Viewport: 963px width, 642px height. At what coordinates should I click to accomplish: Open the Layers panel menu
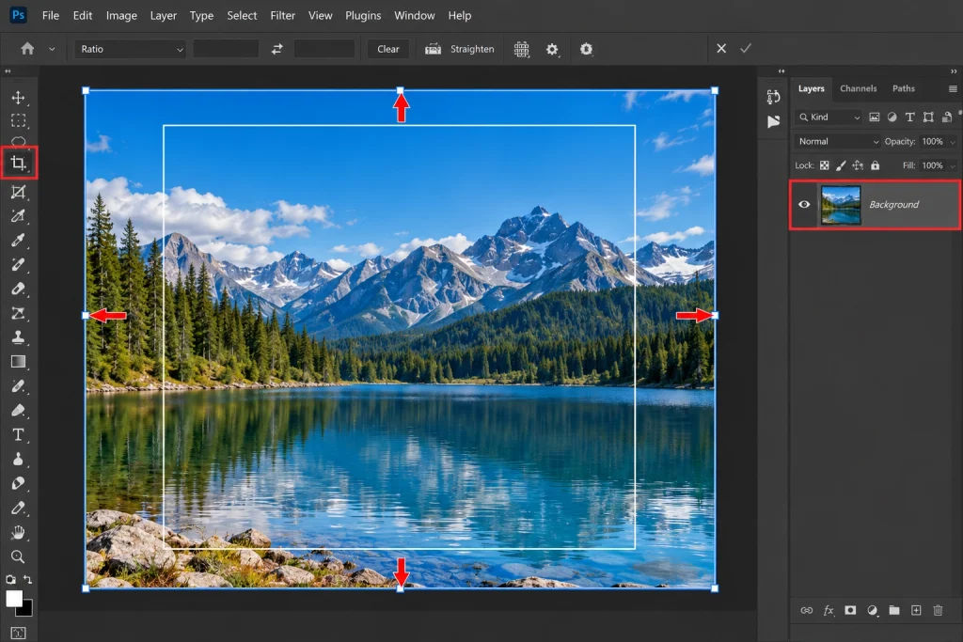pos(953,89)
